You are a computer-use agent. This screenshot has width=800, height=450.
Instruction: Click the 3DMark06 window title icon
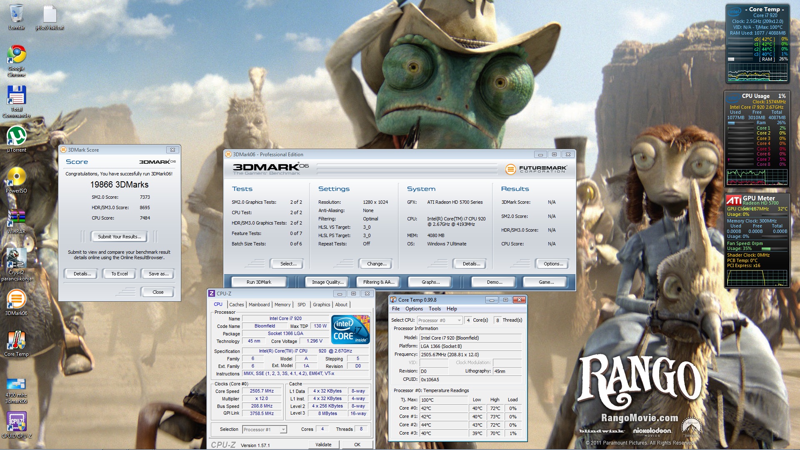pos(228,154)
